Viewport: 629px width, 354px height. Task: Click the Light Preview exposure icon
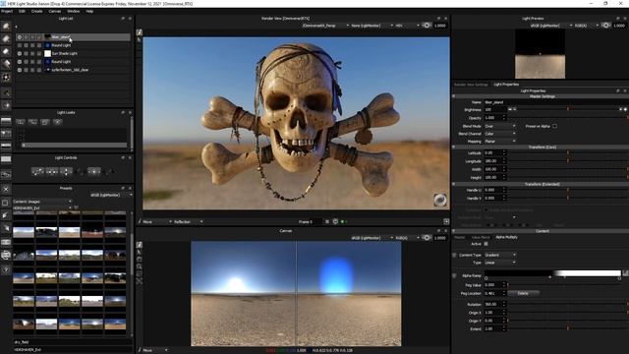[605, 26]
